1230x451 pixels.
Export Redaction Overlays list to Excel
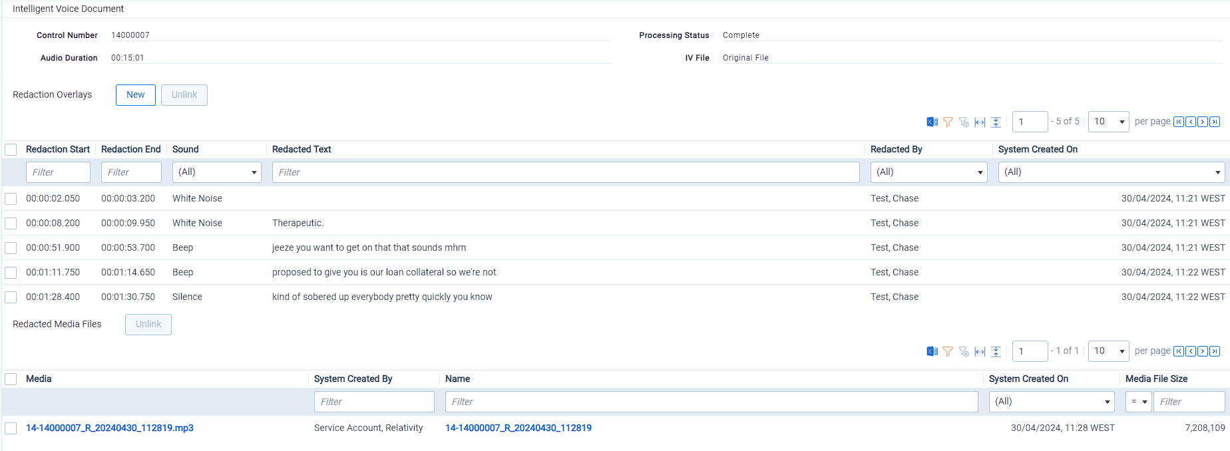[932, 122]
